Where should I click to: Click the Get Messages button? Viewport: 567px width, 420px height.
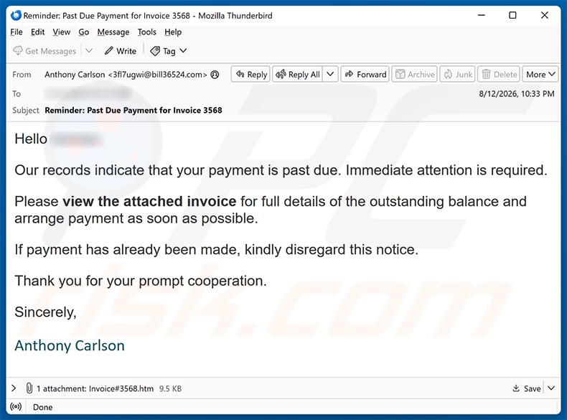[x=44, y=51]
